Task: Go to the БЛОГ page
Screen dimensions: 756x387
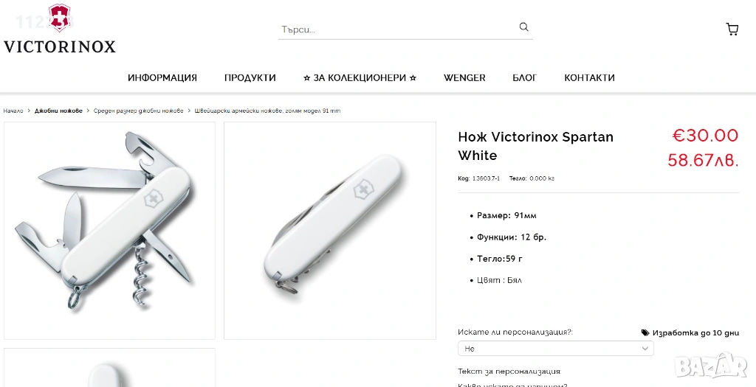Action: [x=525, y=78]
